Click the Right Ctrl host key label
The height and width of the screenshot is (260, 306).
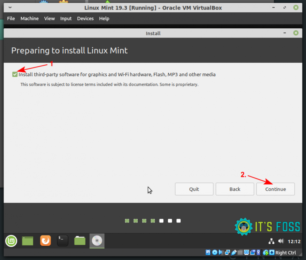pos(285,253)
